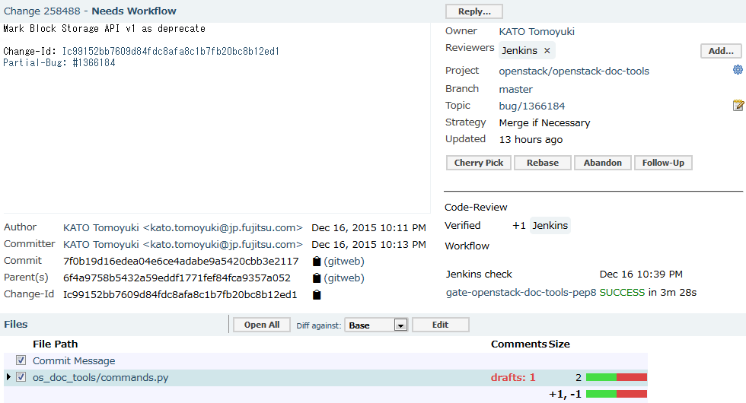Abandon the change
Viewport: 746px width, 403px height.
tap(602, 163)
